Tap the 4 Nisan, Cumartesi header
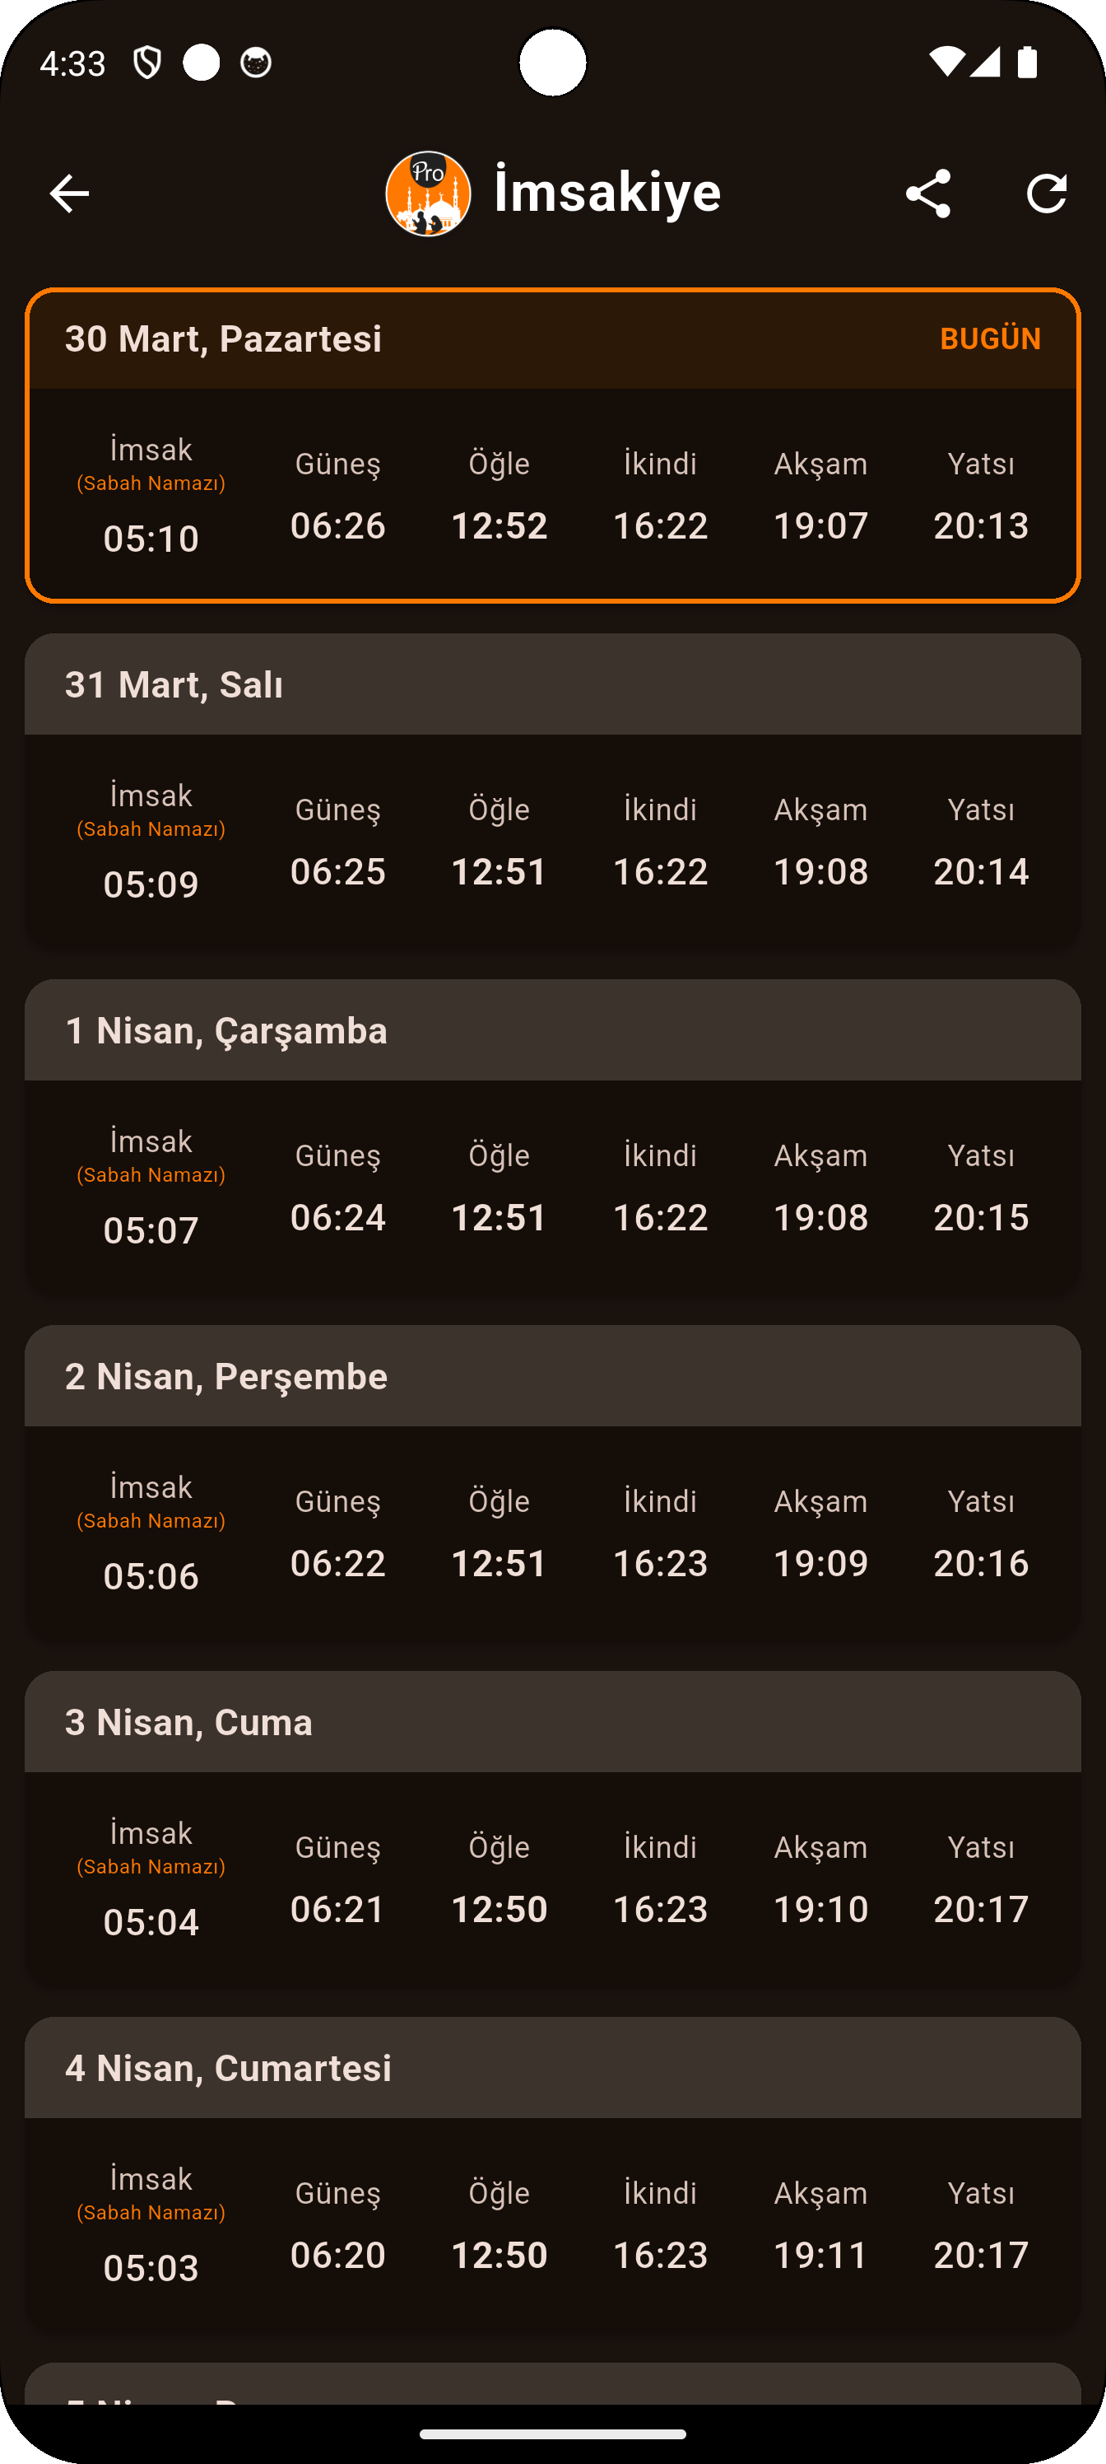 pyautogui.click(x=229, y=2068)
